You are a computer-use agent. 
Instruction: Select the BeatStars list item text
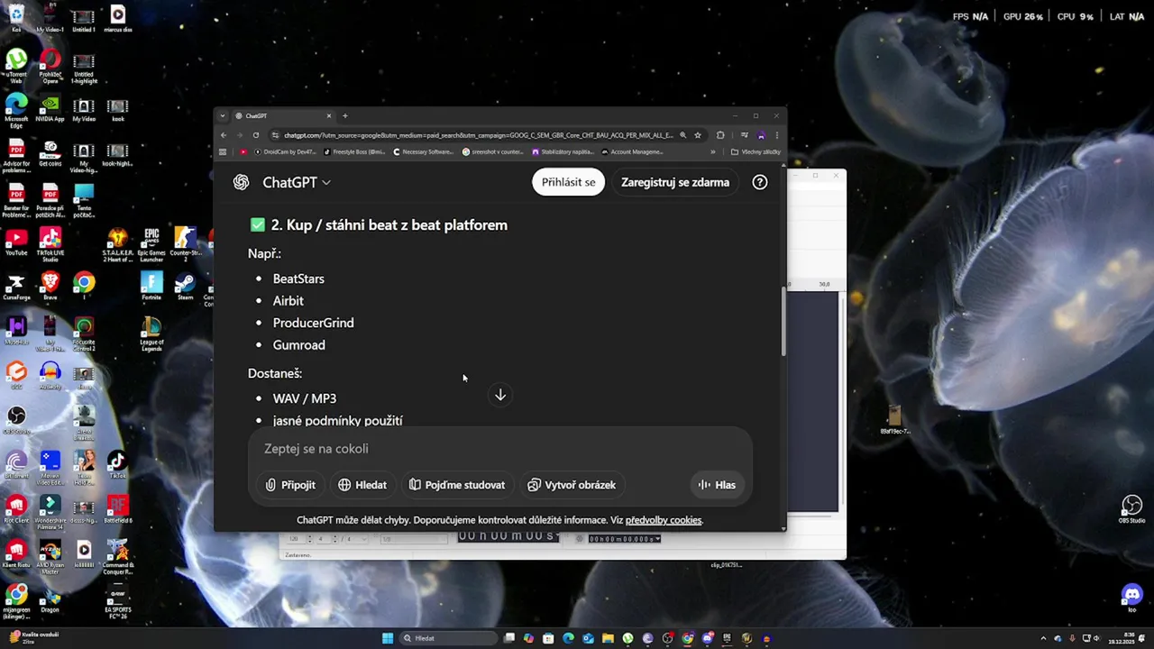(298, 279)
